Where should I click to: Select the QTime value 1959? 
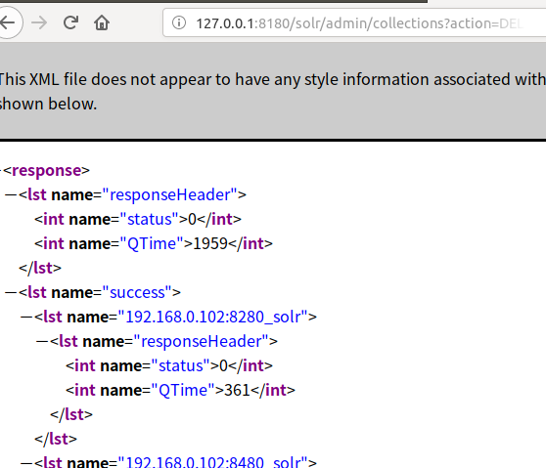[x=210, y=243]
